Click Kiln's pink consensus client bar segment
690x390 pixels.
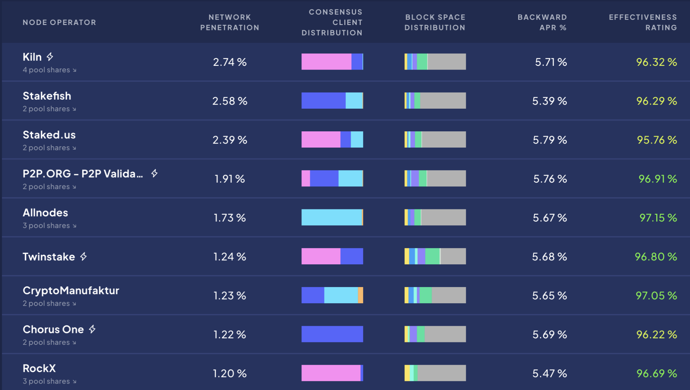point(326,62)
